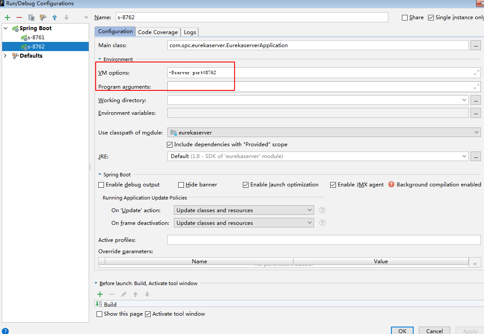Expand the Defaults tree node

tap(5, 55)
